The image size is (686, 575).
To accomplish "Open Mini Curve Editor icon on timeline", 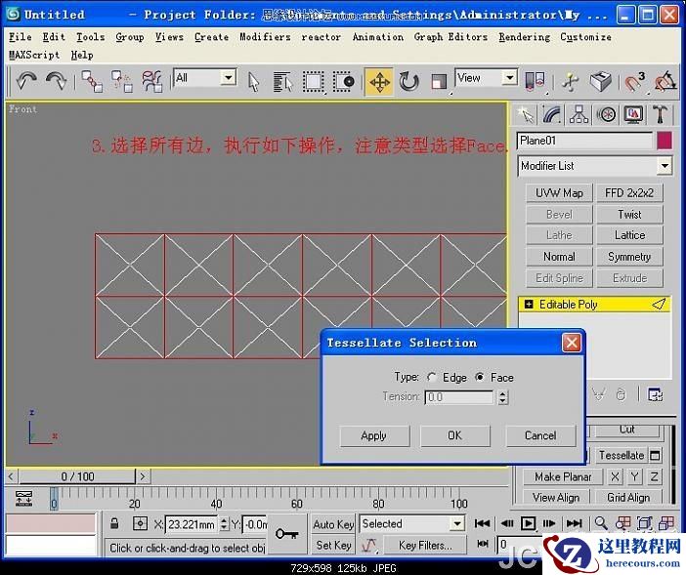I will pyautogui.click(x=23, y=499).
